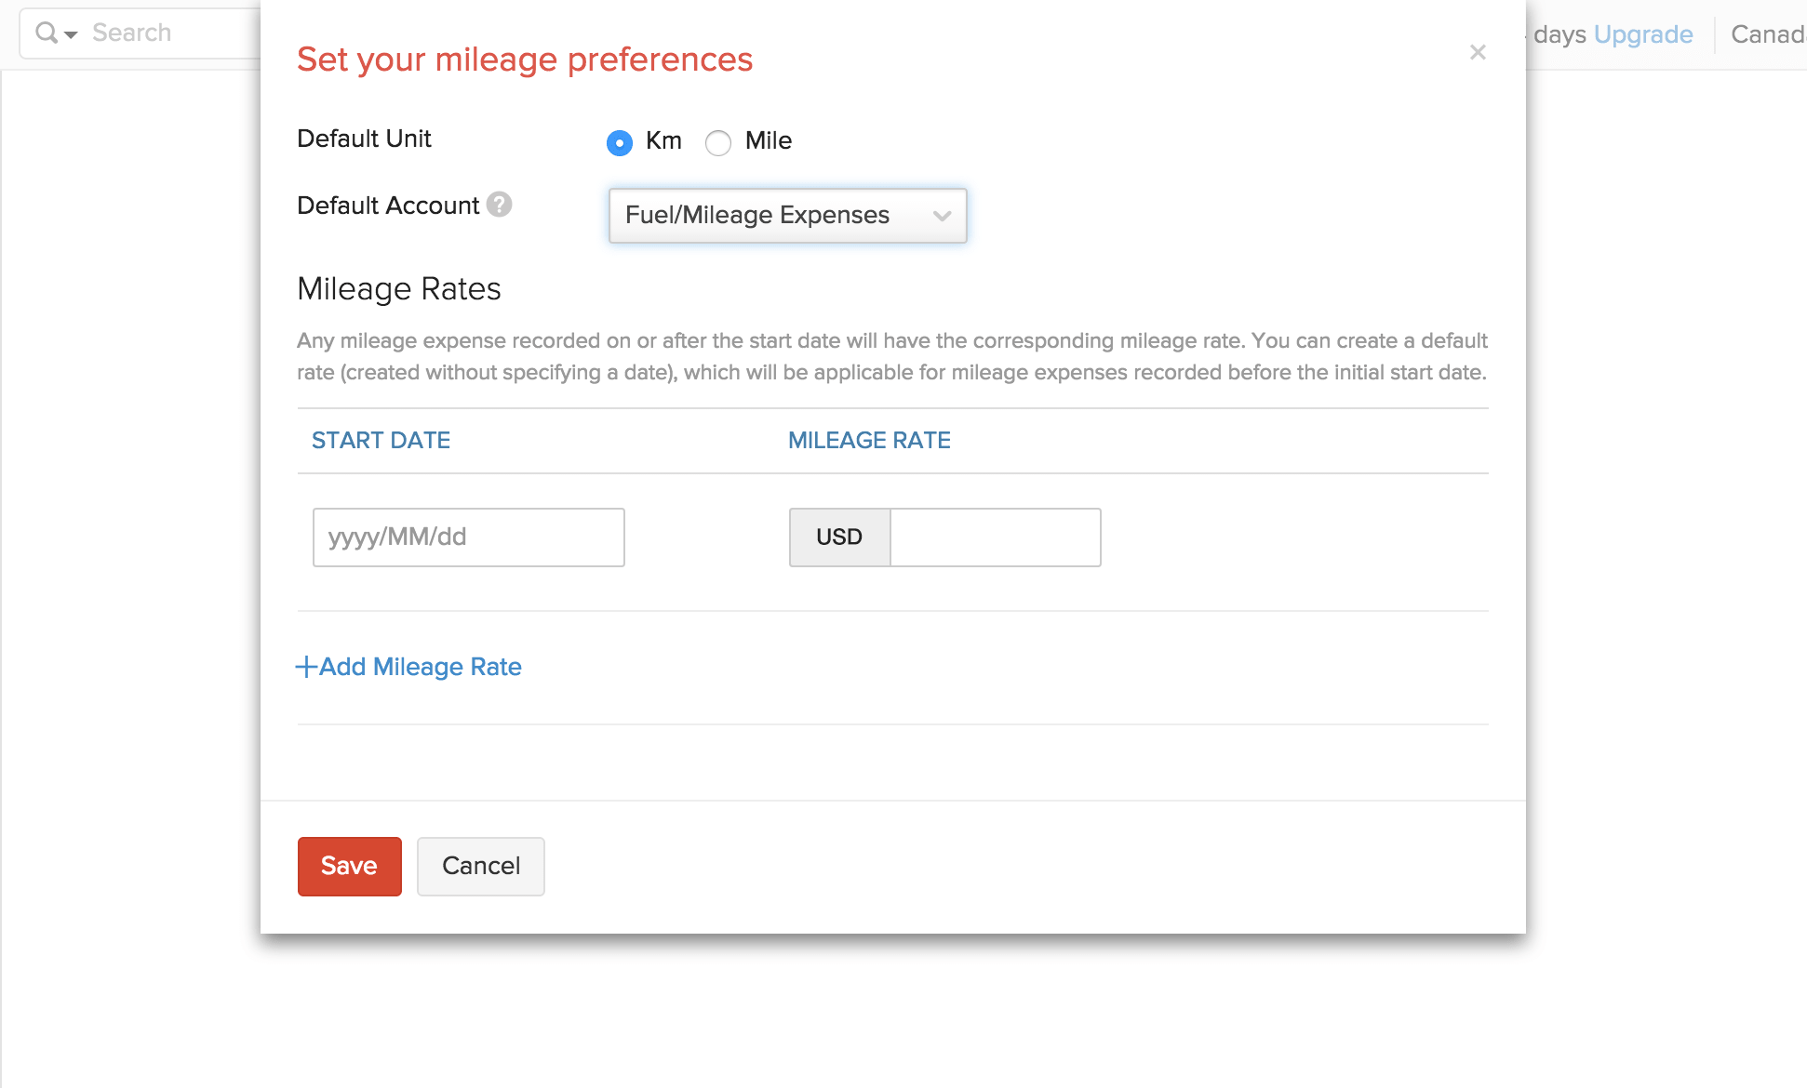The height and width of the screenshot is (1088, 1807).
Task: Click the Save button
Action: click(349, 866)
